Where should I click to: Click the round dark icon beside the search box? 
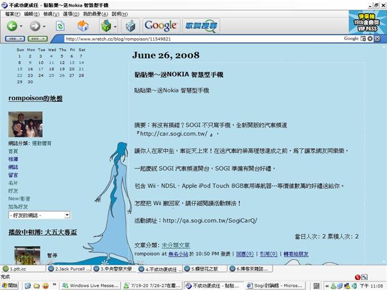point(369,39)
